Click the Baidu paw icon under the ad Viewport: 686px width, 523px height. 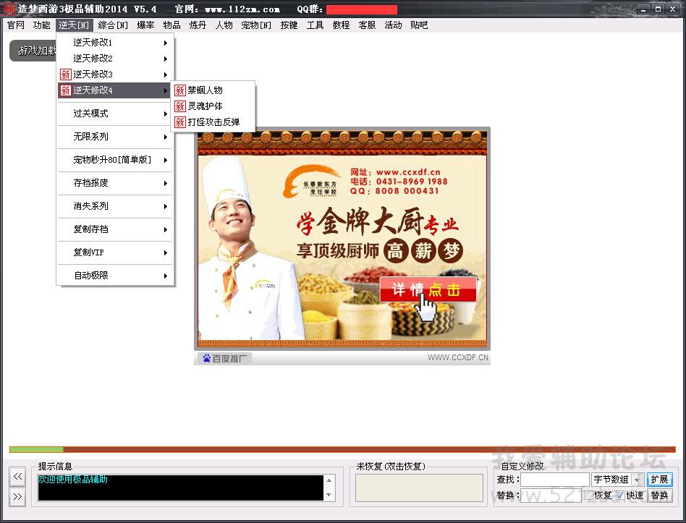click(x=206, y=359)
